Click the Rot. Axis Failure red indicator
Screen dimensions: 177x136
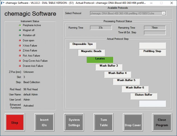(x=20, y=55)
